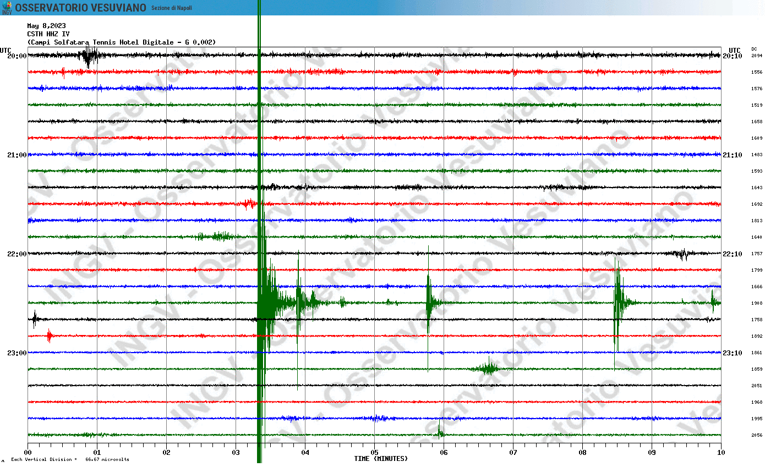Screen dimensions: 765x467
Task: Click the 23:10 time label
Action: 733,353
